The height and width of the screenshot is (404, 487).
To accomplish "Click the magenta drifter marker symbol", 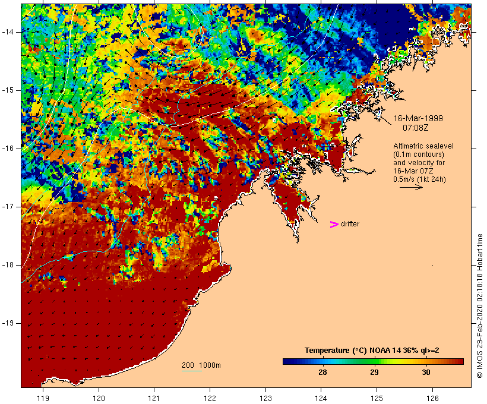I will pyautogui.click(x=334, y=225).
